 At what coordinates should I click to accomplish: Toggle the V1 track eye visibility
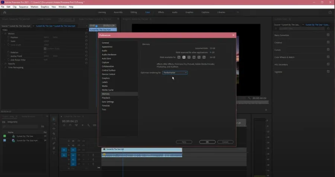click(83, 150)
